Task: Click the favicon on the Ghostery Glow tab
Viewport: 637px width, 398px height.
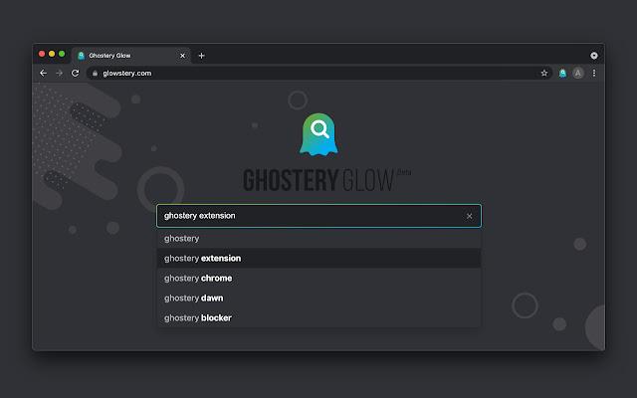Action: [x=81, y=56]
